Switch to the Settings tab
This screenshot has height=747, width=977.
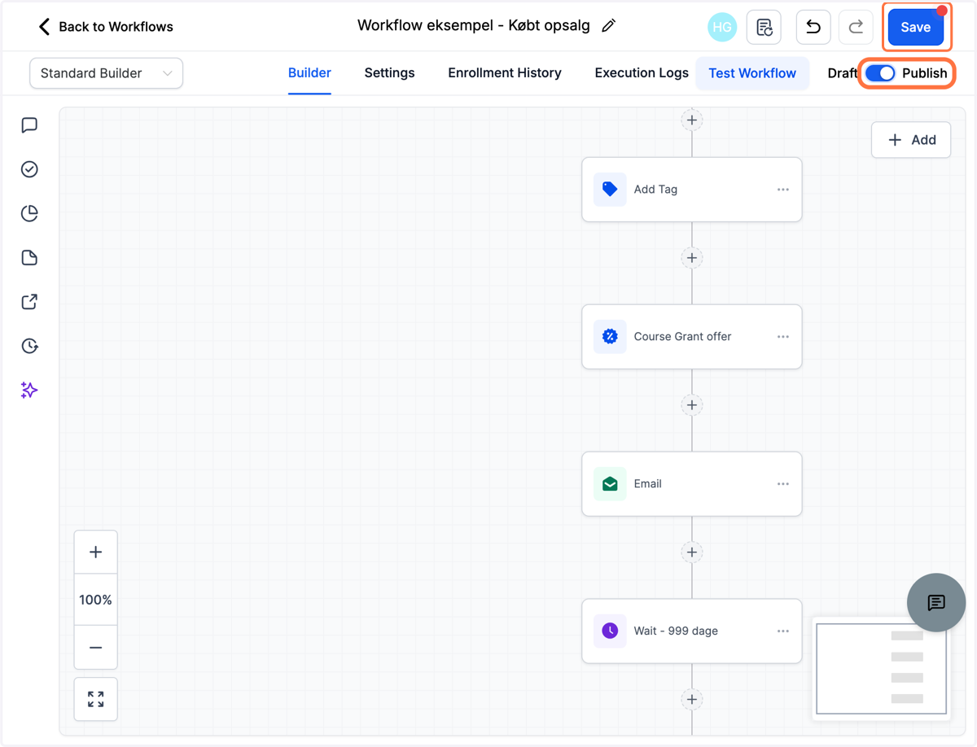click(x=389, y=73)
